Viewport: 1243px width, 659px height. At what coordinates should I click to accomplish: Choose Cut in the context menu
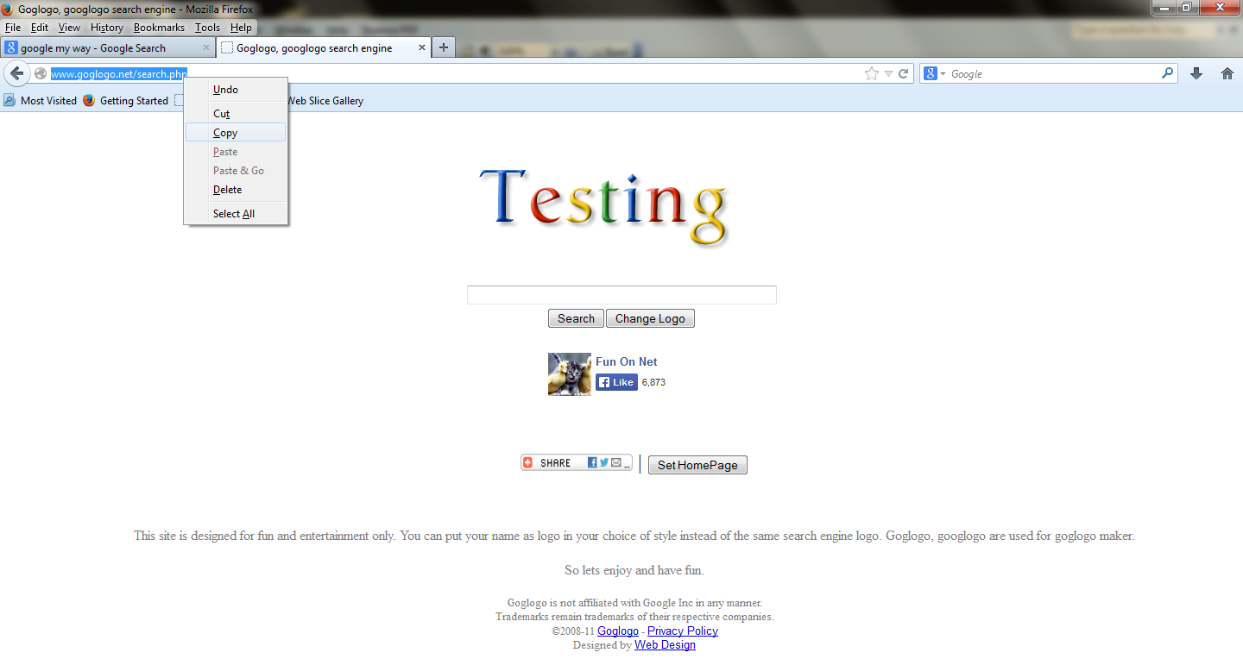tap(236, 114)
